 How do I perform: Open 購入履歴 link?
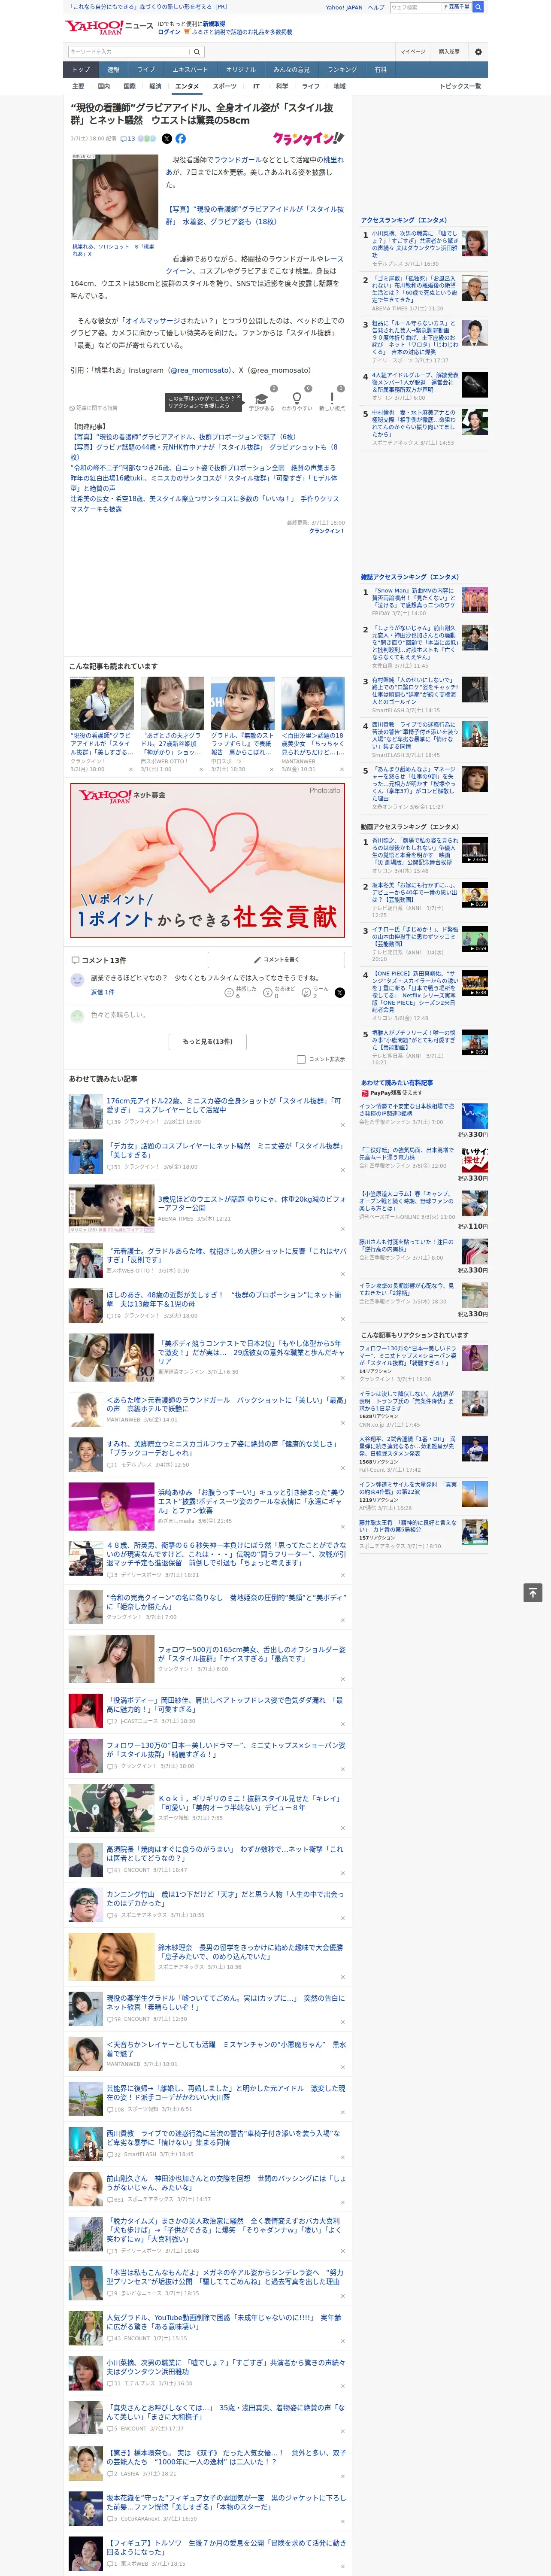tap(449, 52)
